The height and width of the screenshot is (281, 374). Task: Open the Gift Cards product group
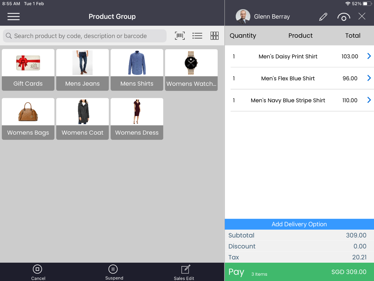click(x=28, y=70)
